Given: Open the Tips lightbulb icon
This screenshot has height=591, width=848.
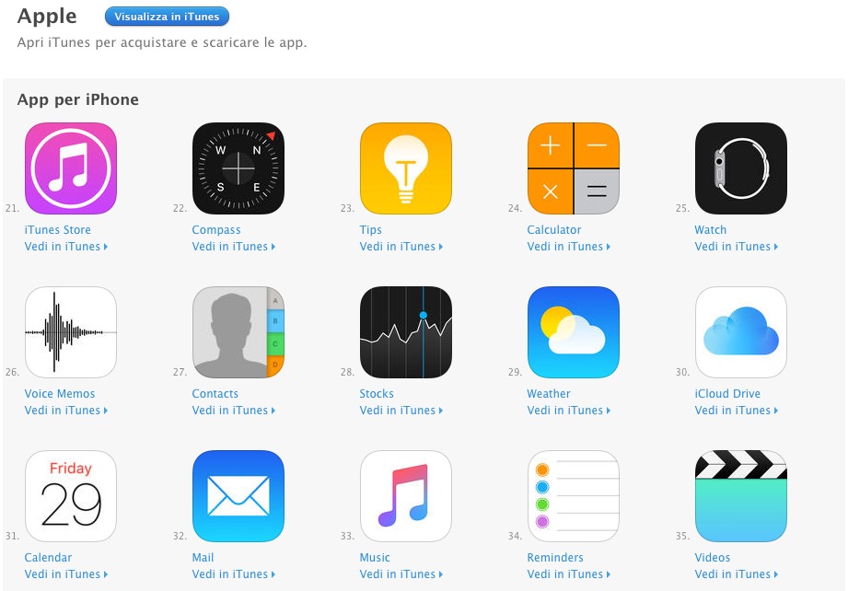Looking at the screenshot, I should click(406, 168).
